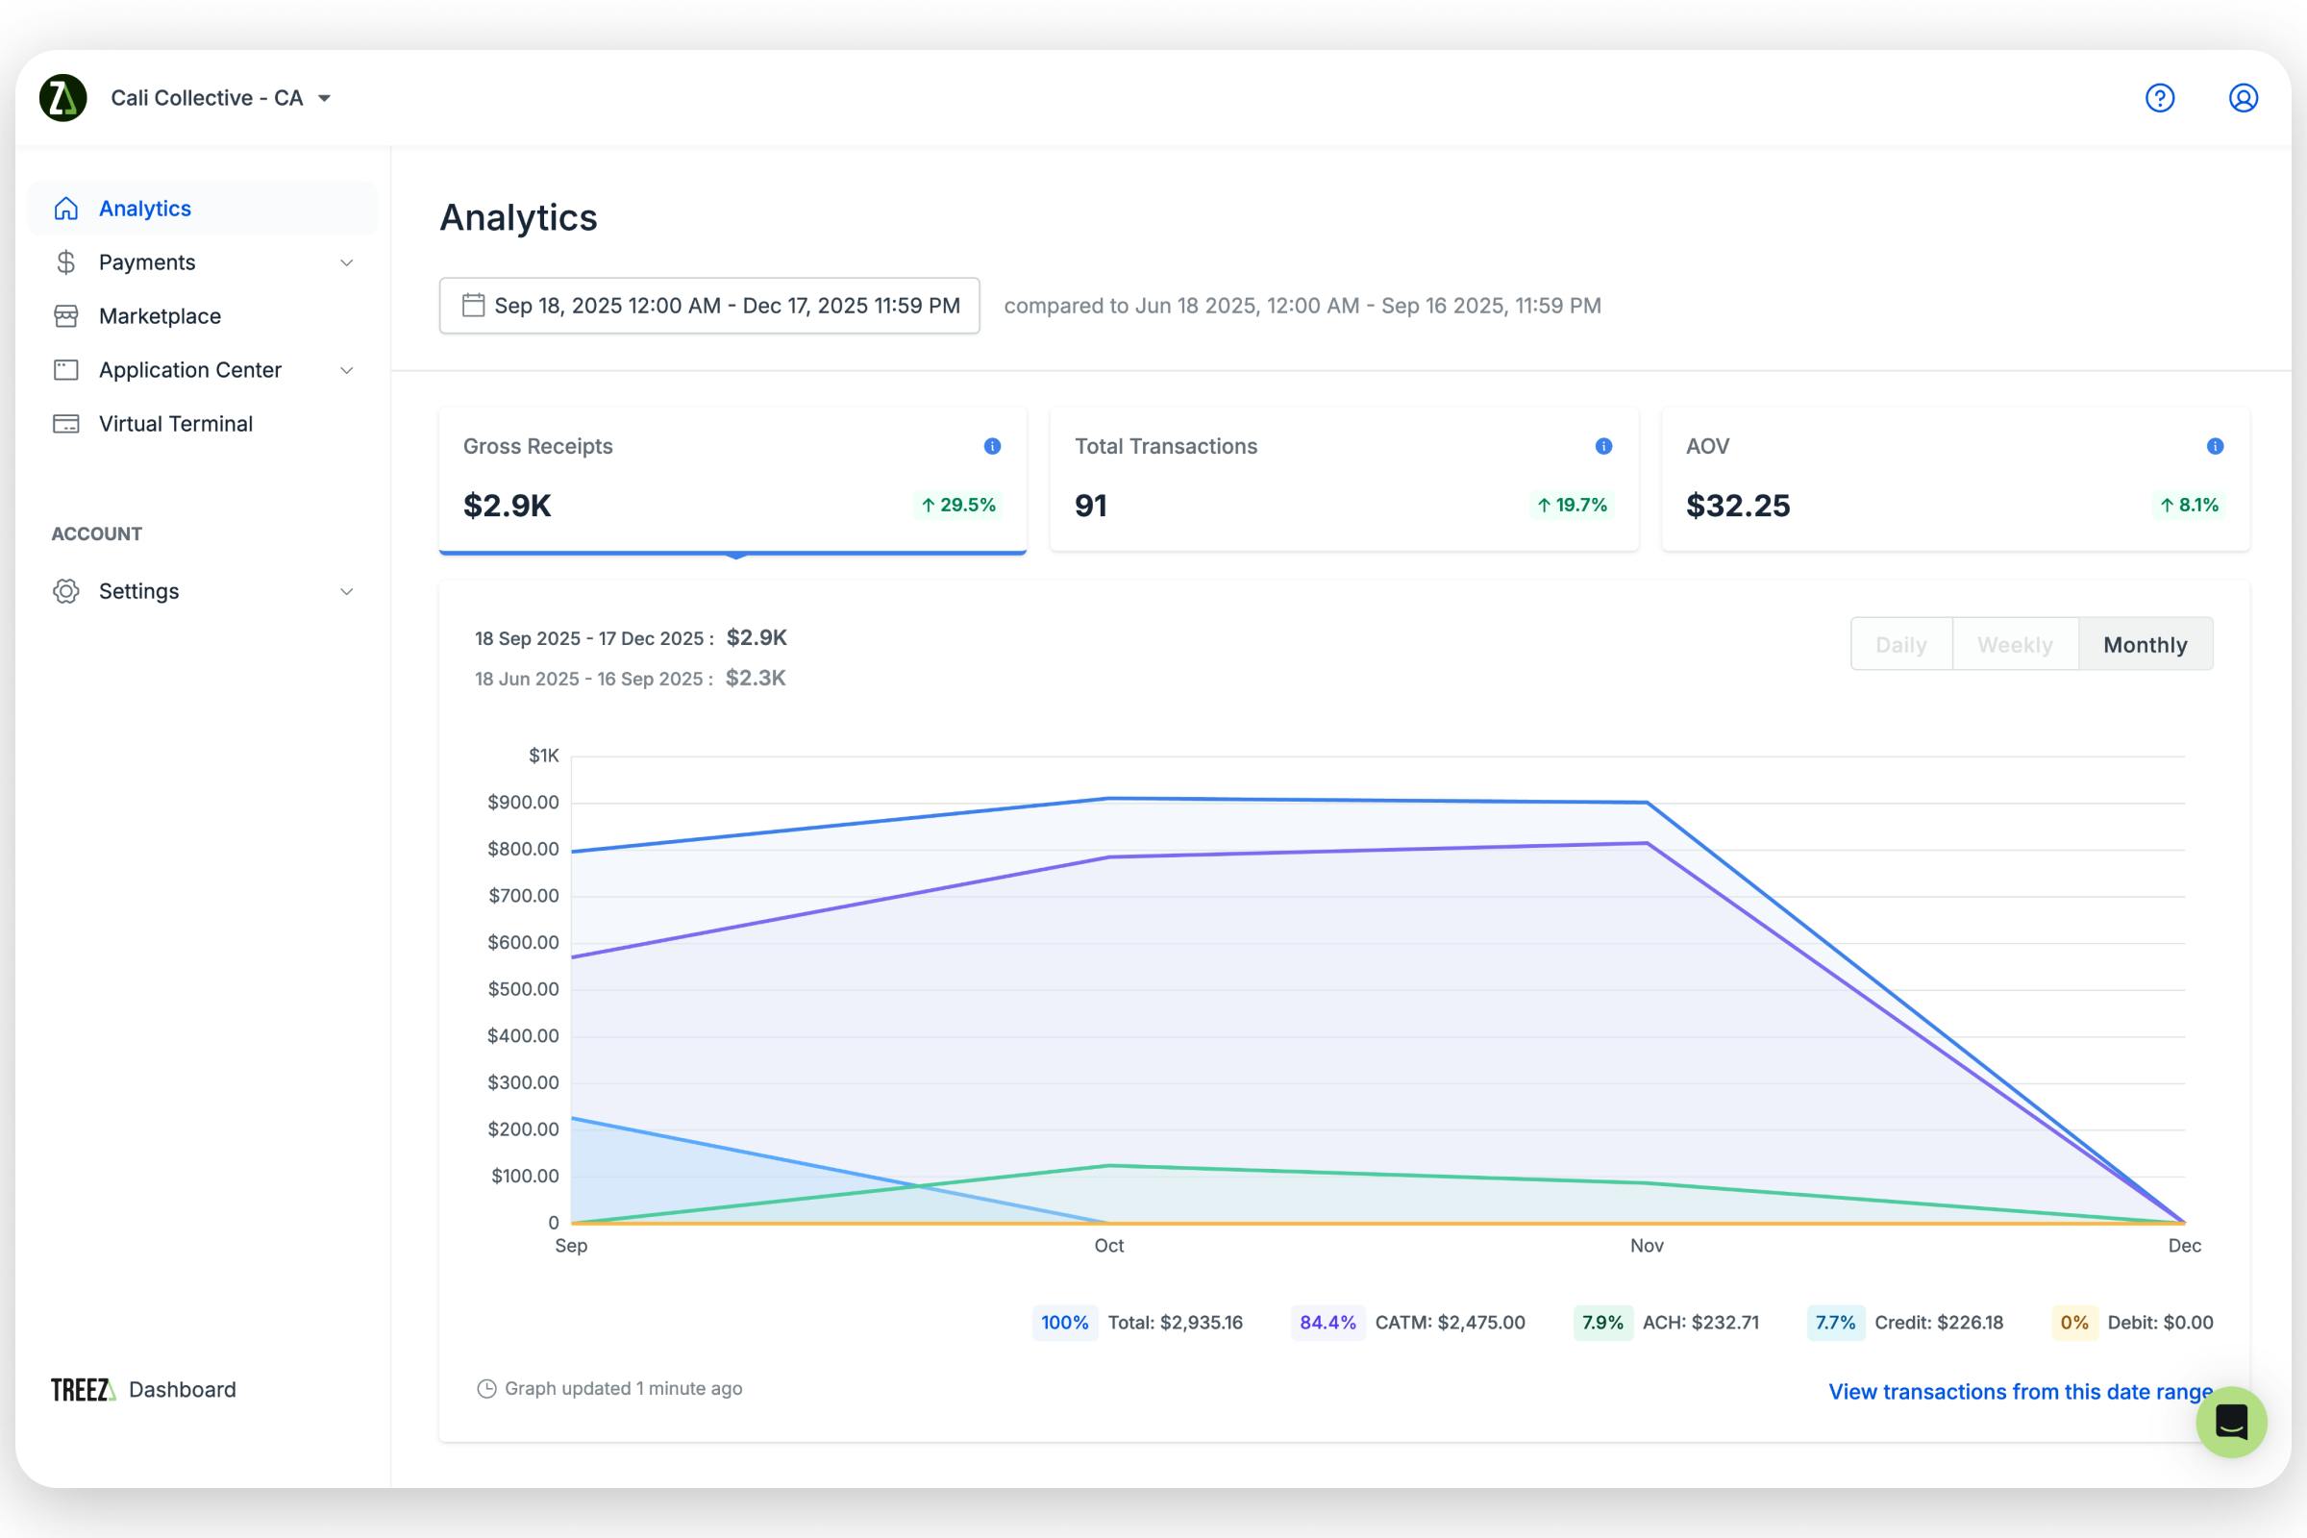Click the help question mark icon

coord(2159,98)
